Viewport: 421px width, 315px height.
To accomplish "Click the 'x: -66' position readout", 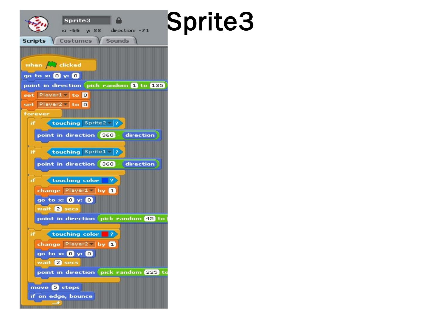I will click(x=70, y=30).
